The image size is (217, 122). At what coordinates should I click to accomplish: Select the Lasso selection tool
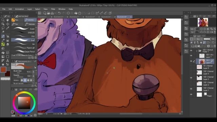point(3,28)
